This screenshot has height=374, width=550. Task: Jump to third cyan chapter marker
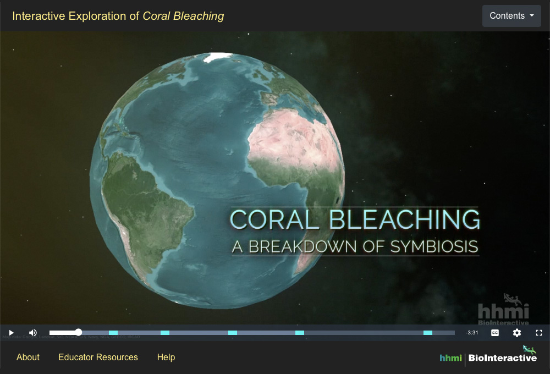click(233, 333)
